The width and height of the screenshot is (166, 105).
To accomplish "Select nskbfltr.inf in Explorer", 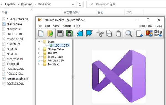I will [x=11, y=44].
